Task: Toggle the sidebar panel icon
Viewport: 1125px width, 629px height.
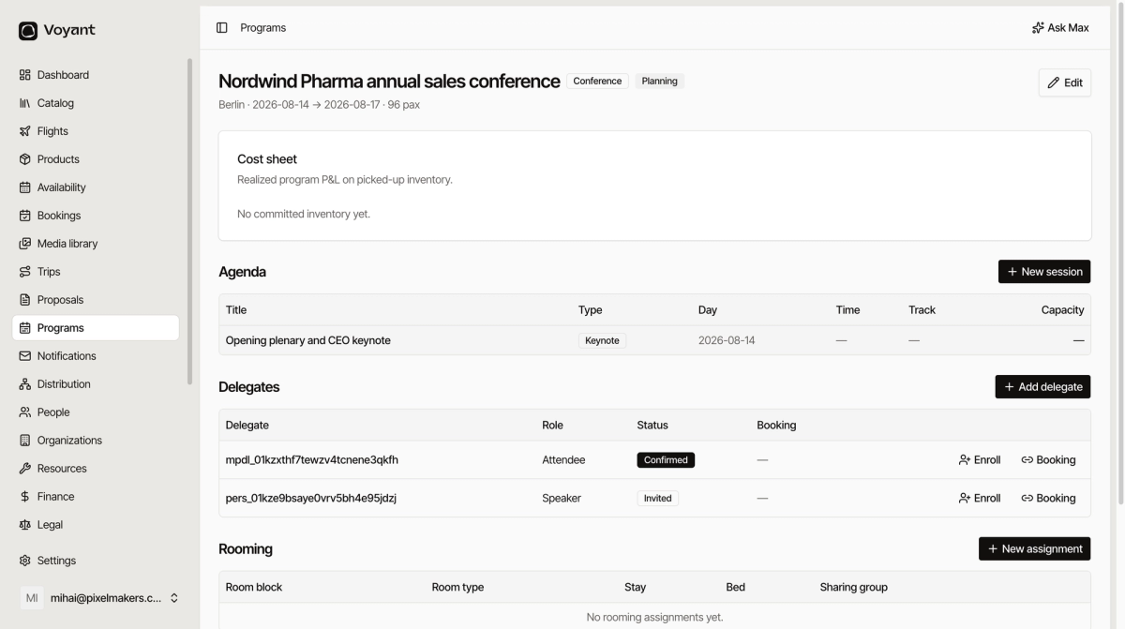Action: coord(222,28)
